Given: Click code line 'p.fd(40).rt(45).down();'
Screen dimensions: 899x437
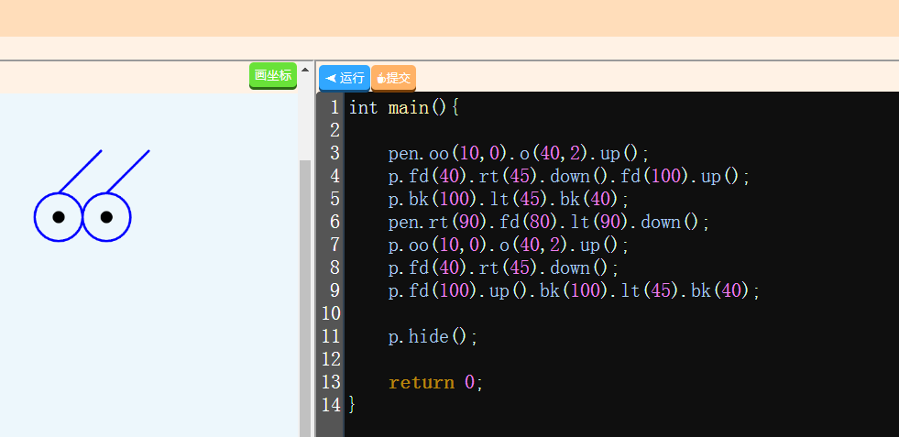Looking at the screenshot, I should [x=503, y=268].
